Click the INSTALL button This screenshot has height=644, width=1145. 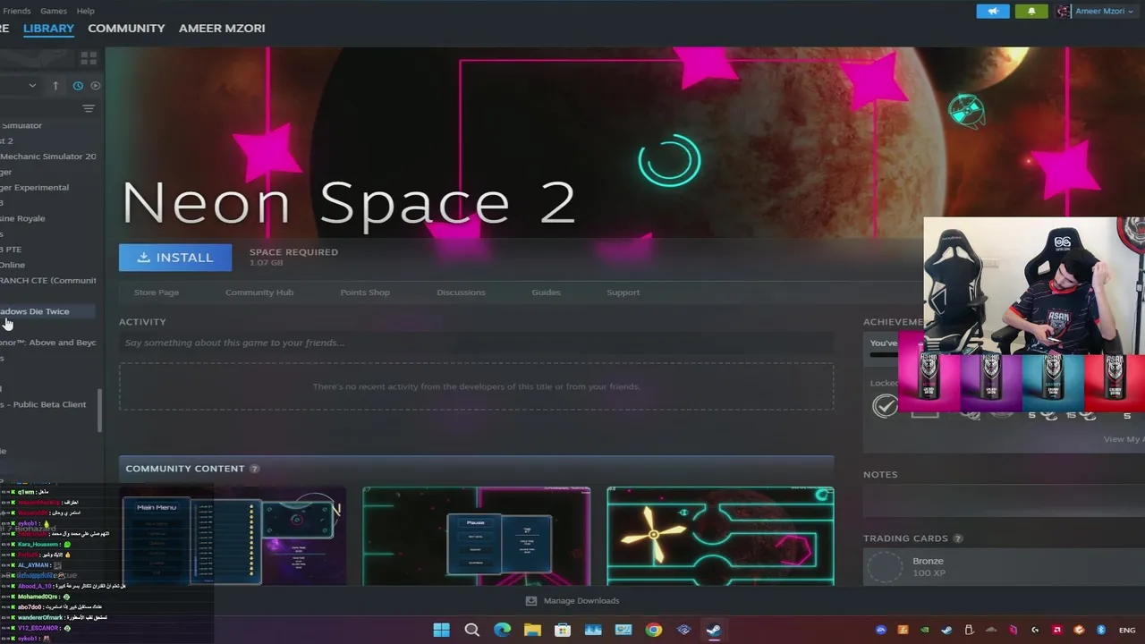(175, 258)
